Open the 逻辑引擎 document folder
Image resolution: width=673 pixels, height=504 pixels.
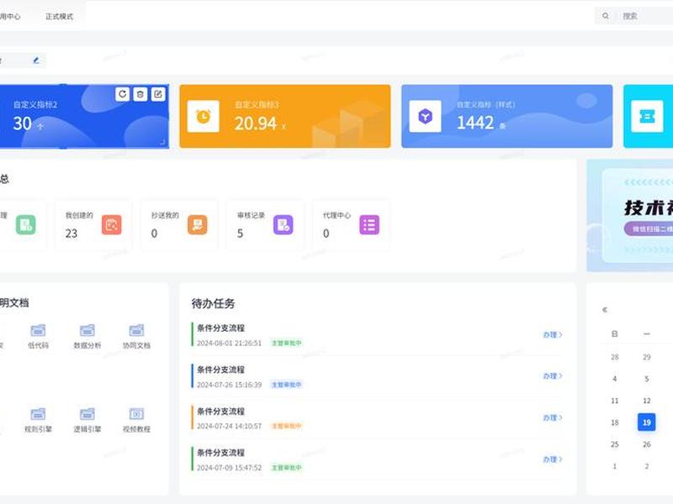coord(87,421)
